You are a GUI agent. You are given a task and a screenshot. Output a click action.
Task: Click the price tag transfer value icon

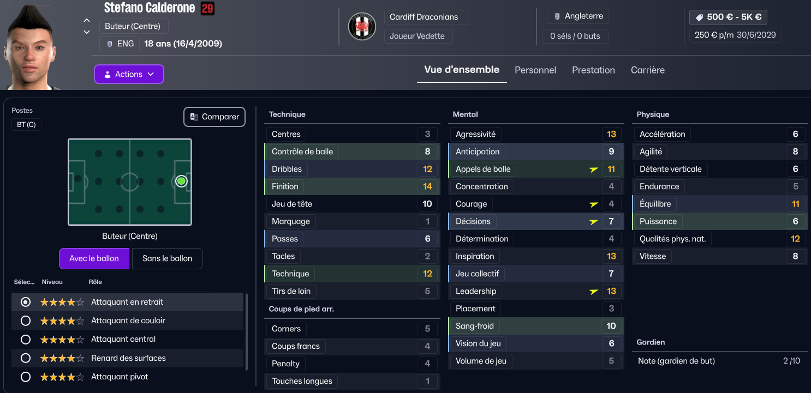(x=699, y=17)
